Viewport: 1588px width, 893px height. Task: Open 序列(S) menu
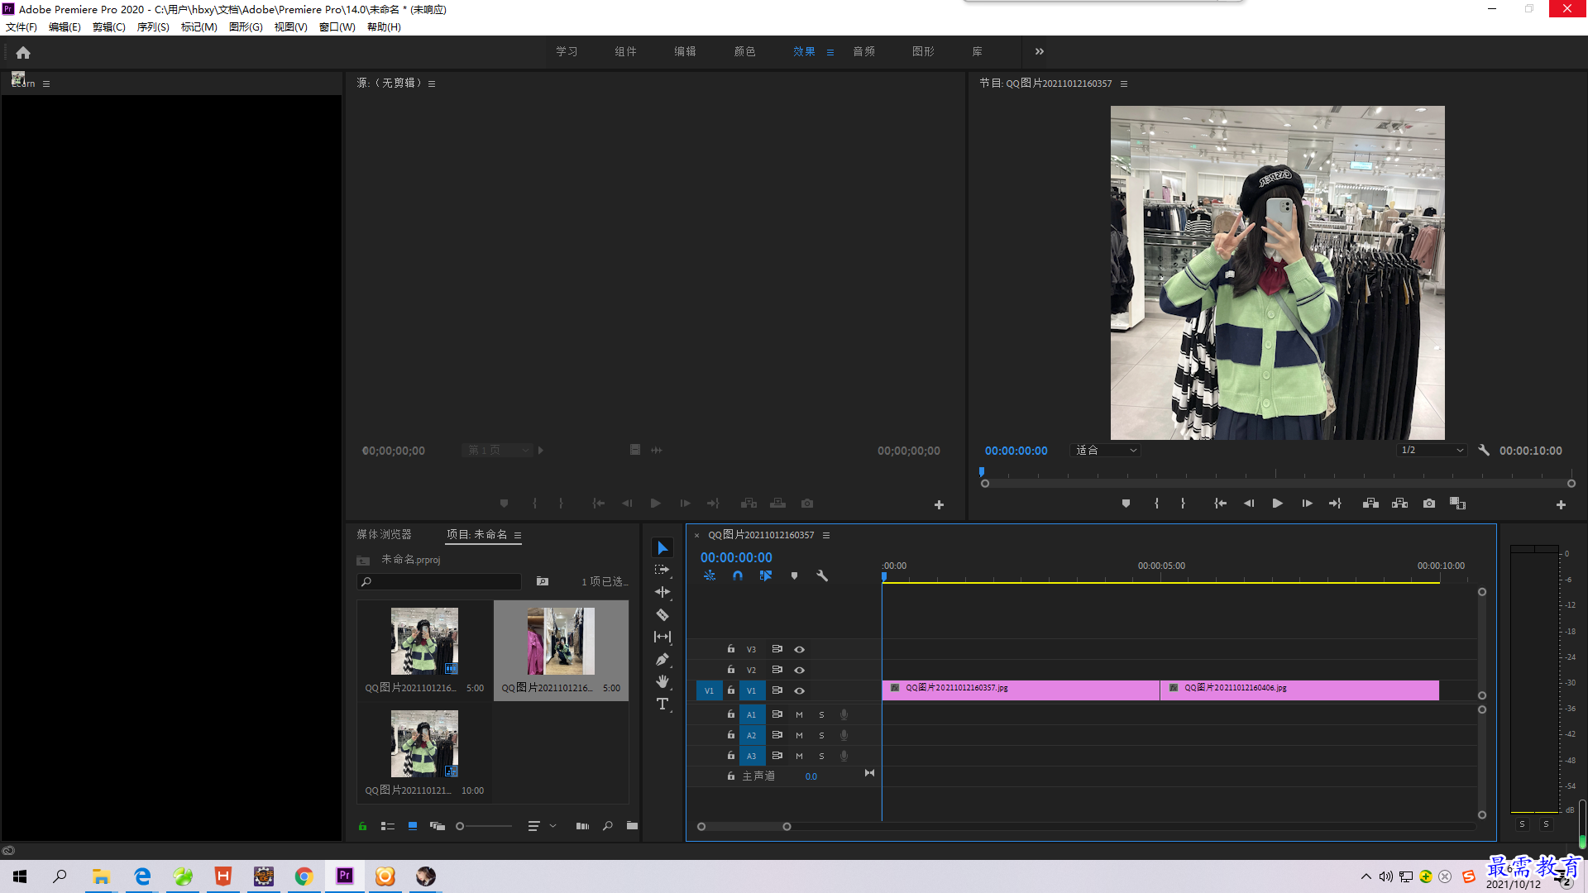(153, 27)
